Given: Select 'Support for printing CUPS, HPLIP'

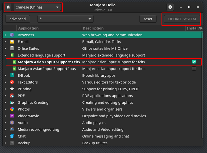Looking at the screenshot, I should coord(111,89).
